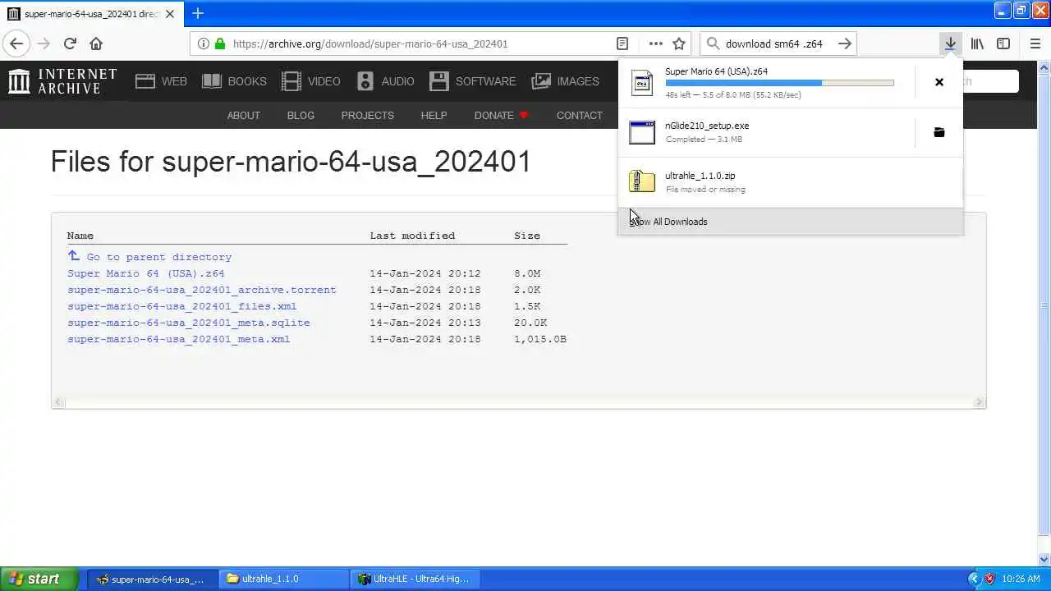Open super-mario-64-usa_202401_archive.torrent link
Image resolution: width=1051 pixels, height=591 pixels.
coord(202,290)
